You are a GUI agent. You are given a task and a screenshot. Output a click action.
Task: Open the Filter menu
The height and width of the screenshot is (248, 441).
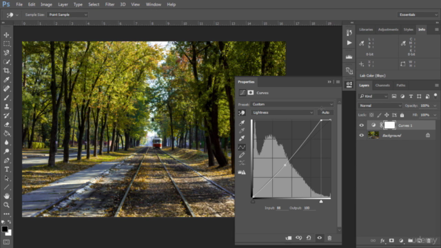point(110,5)
